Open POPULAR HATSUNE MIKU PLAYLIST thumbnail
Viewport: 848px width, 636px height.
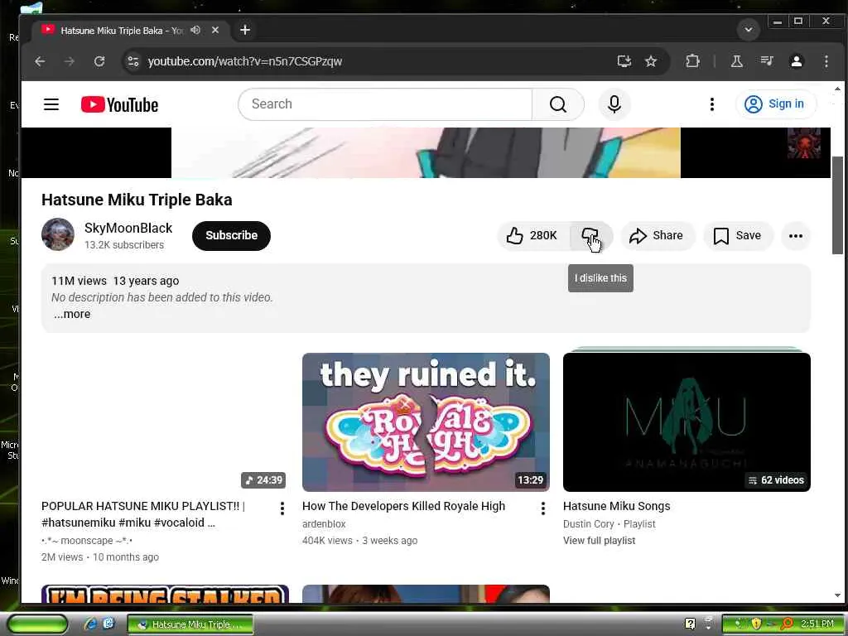click(165, 422)
